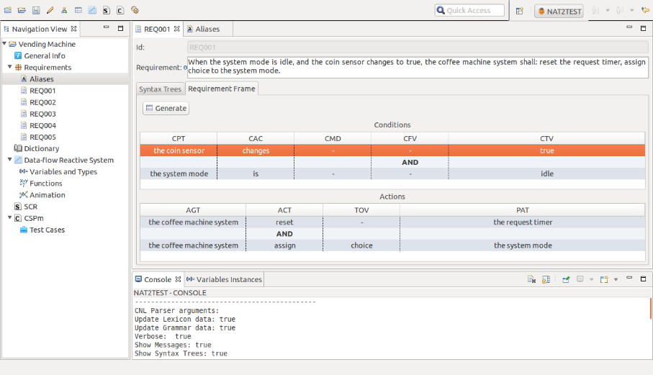The width and height of the screenshot is (653, 375).
Task: Click the Clear Console icon
Action: point(531,279)
